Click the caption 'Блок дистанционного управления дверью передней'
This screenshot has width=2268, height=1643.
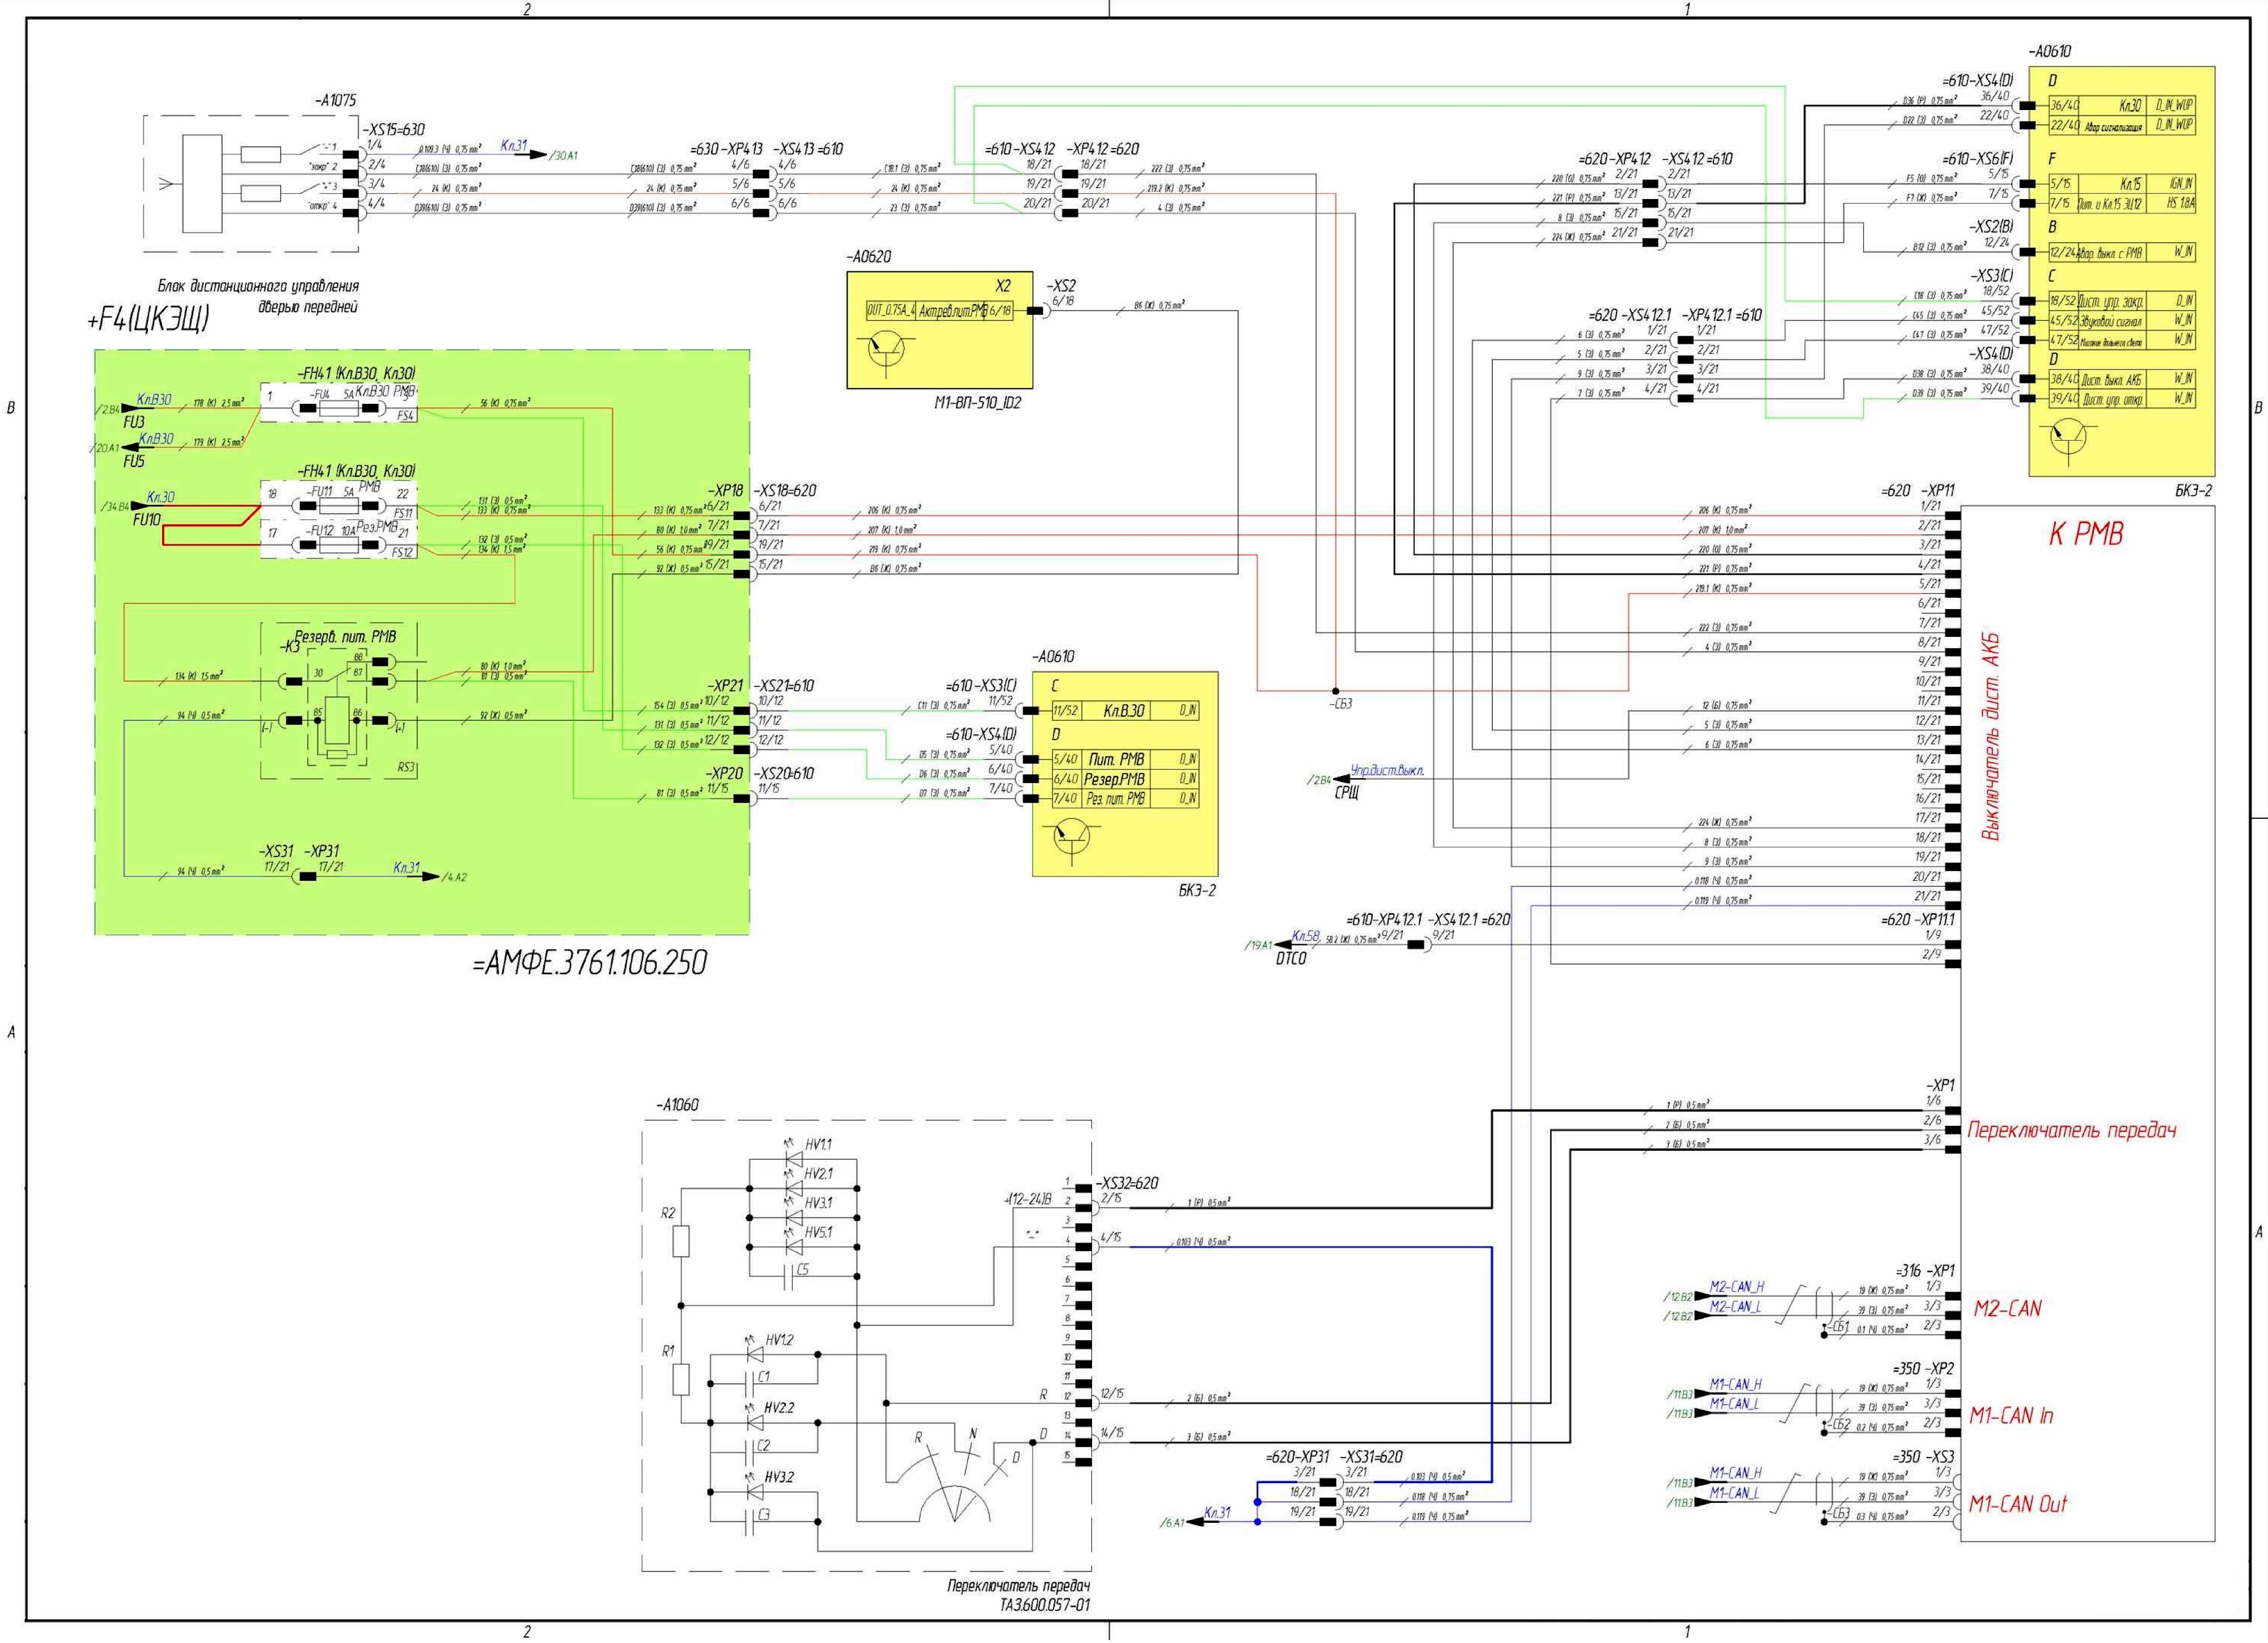[258, 297]
